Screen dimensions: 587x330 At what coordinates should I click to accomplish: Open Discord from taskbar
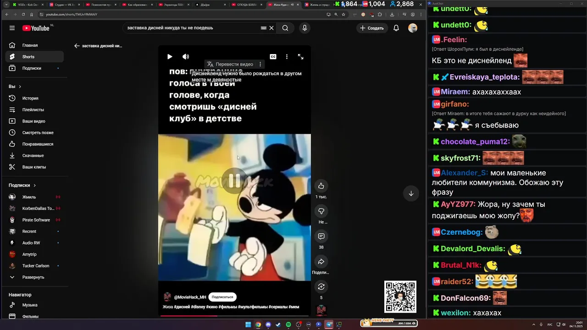(x=268, y=324)
